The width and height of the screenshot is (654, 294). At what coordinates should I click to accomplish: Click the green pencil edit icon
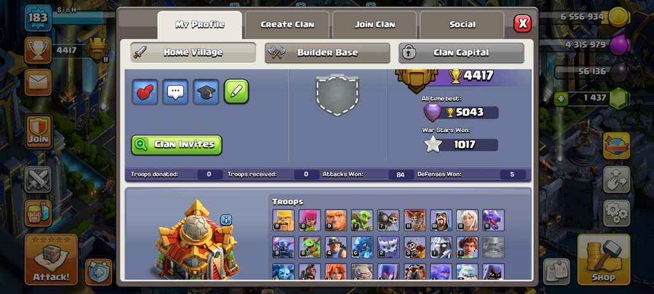click(x=237, y=91)
